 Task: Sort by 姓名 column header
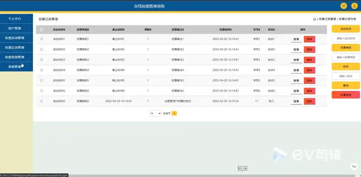point(271,30)
